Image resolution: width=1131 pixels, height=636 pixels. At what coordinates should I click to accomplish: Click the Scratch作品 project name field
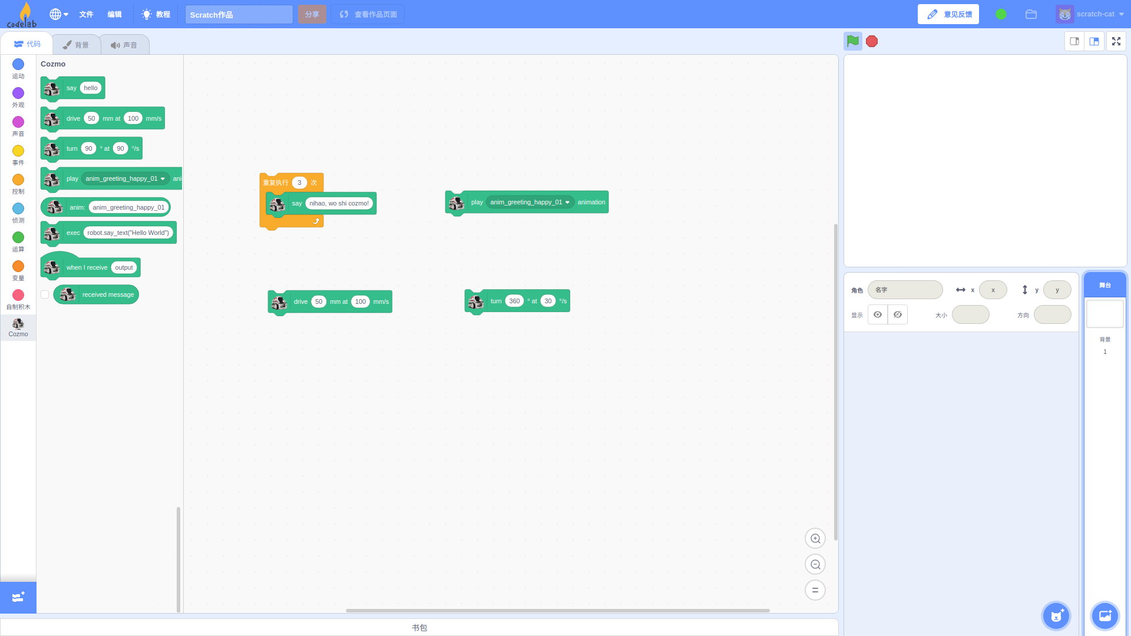[239, 14]
